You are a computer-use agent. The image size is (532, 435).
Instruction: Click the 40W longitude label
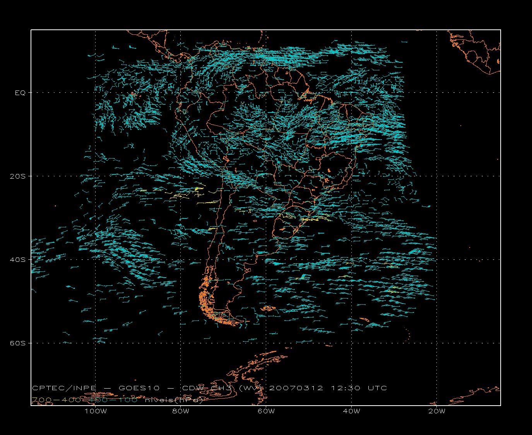pos(352,411)
